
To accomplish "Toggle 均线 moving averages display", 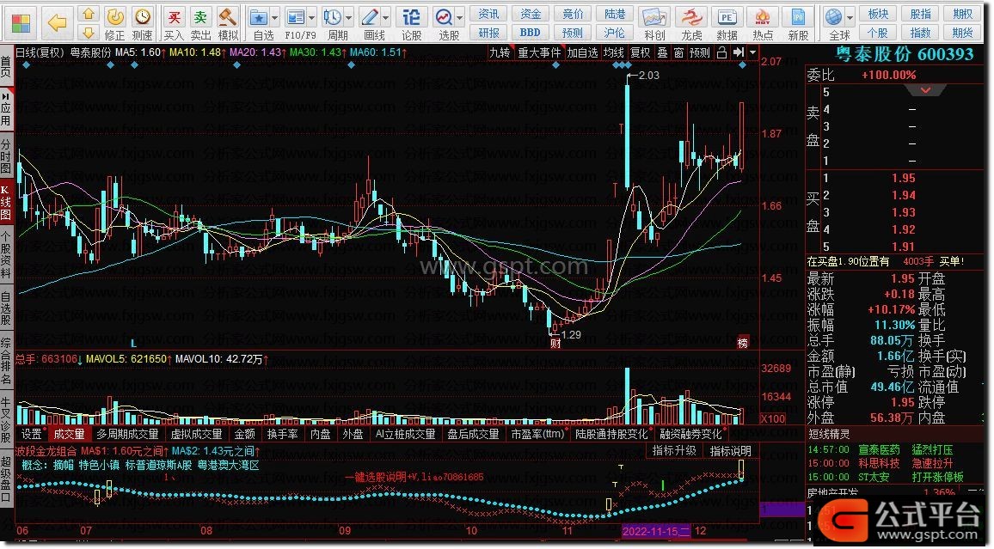I will coord(613,53).
